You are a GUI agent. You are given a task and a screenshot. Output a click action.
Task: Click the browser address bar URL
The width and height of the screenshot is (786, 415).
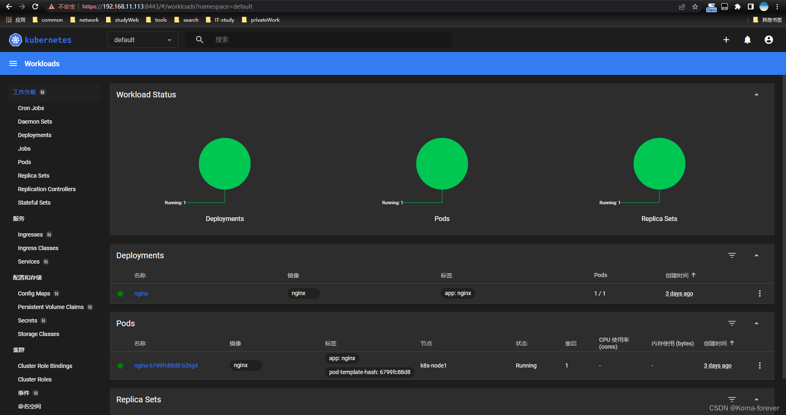pos(167,7)
